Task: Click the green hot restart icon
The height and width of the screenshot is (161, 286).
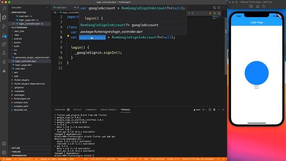Action: [x=214, y=13]
